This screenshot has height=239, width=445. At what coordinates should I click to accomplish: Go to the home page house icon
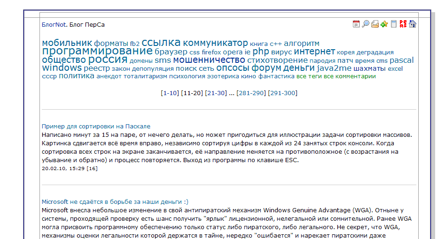(413, 24)
